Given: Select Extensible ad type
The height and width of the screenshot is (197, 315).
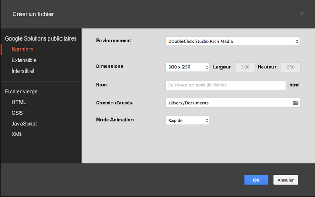Looking at the screenshot, I should (24, 60).
